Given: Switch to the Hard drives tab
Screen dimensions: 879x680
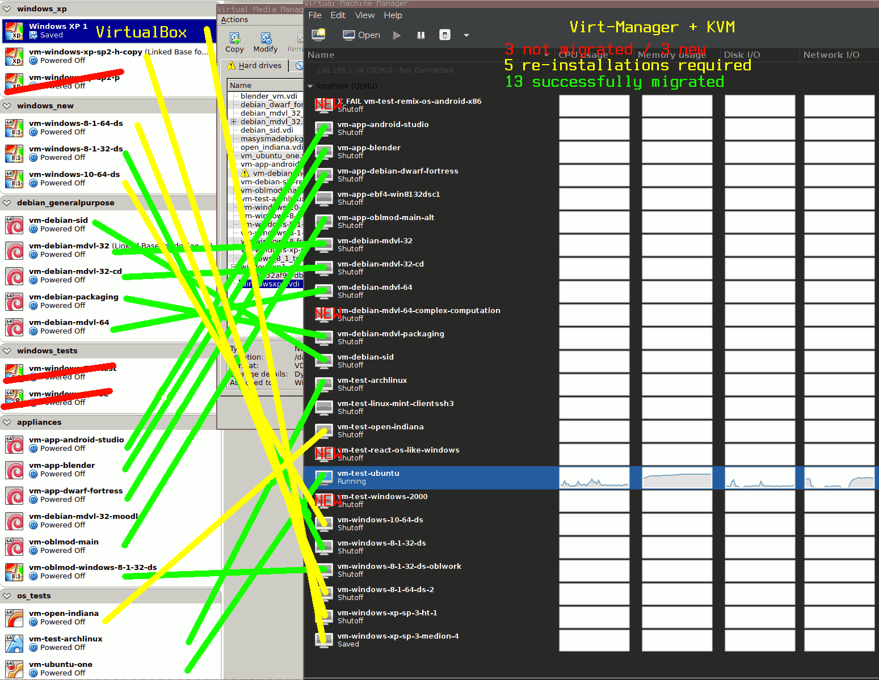Looking at the screenshot, I should click(255, 66).
